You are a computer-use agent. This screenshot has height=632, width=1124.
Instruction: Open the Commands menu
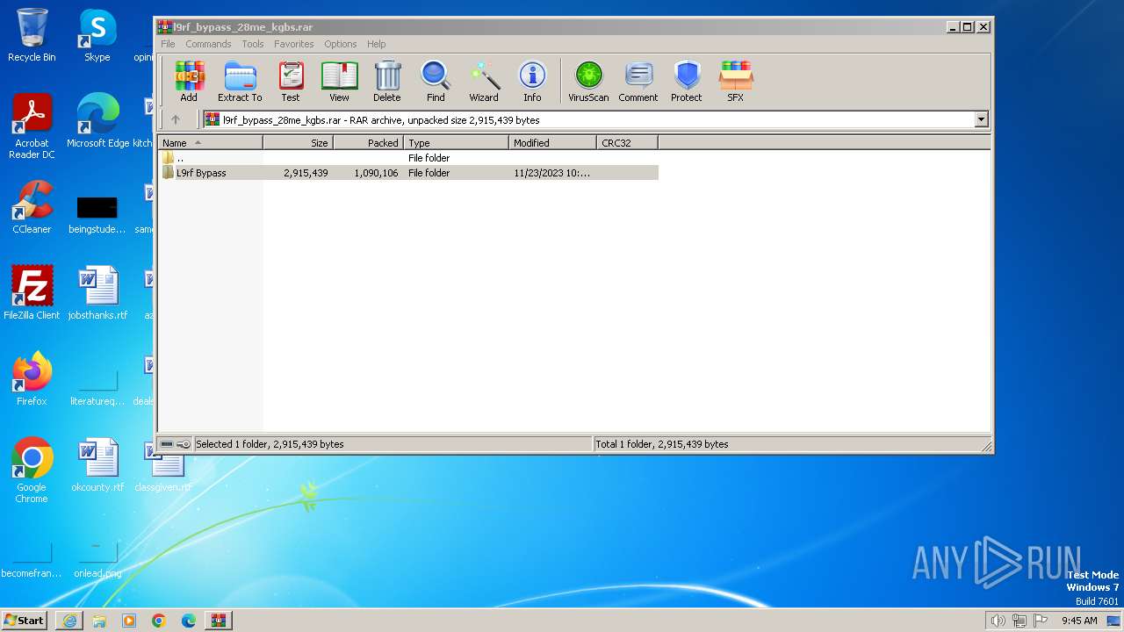208,44
